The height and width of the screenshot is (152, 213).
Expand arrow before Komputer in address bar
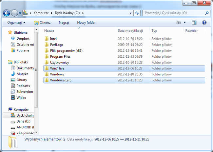click(30, 13)
